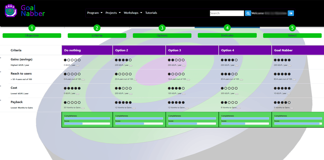This screenshot has width=324, height=160.
Task: Switch to the Evaluate step tab
Action: (227, 35)
